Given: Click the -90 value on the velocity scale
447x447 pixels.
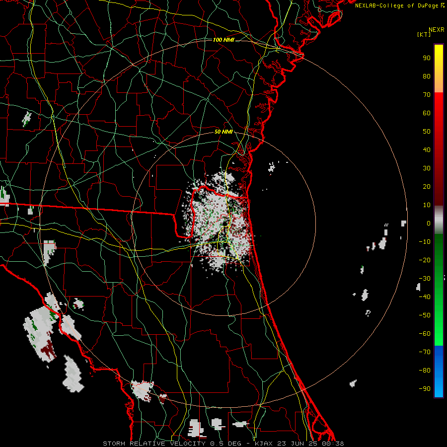Looking at the screenshot, I should (425, 389).
